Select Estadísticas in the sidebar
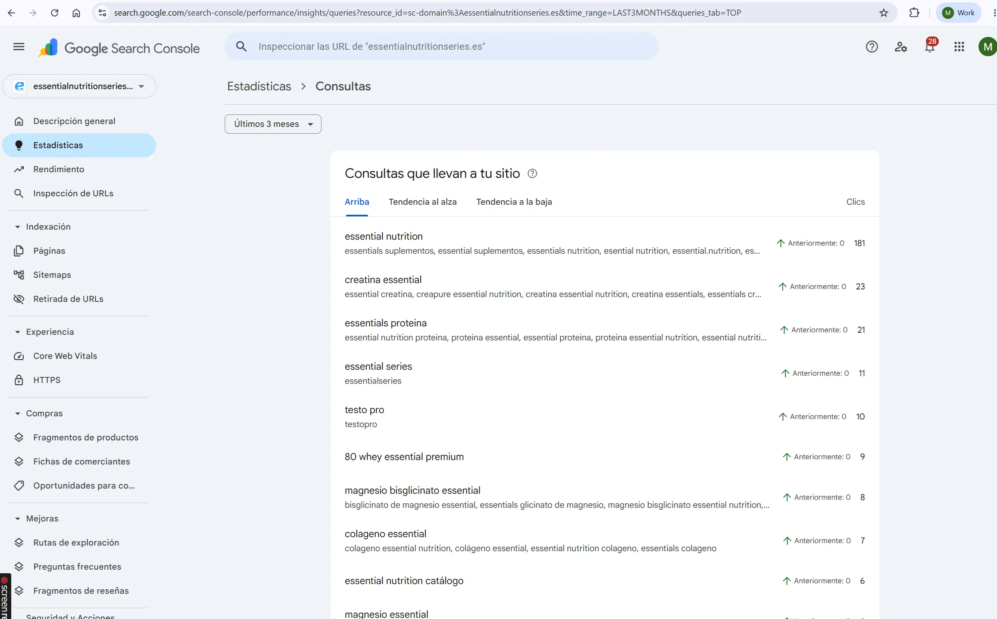Screen dimensions: 997x619 tap(79, 145)
